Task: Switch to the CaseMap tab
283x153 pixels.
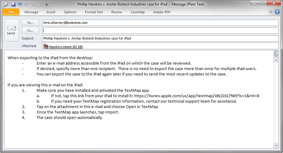Action: pyautogui.click(x=138, y=12)
